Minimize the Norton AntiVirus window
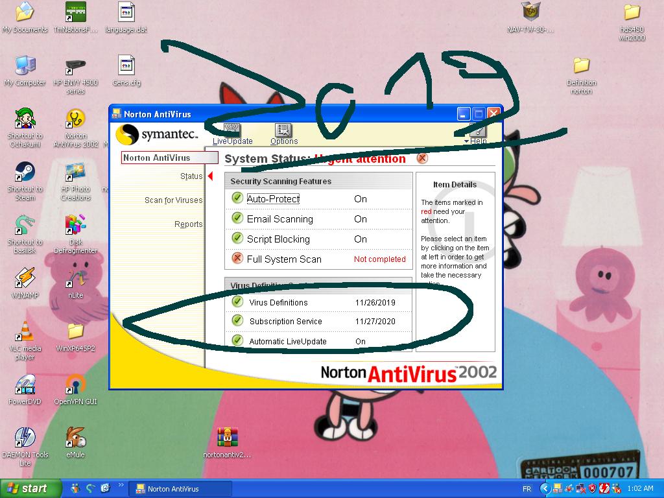664x498 pixels. point(464,114)
